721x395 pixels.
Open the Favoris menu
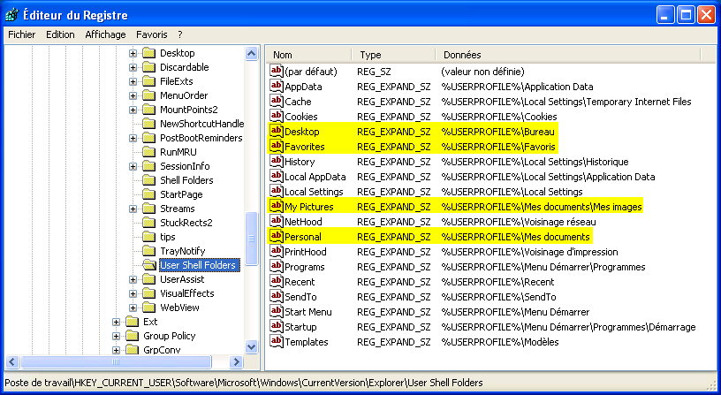(x=152, y=34)
